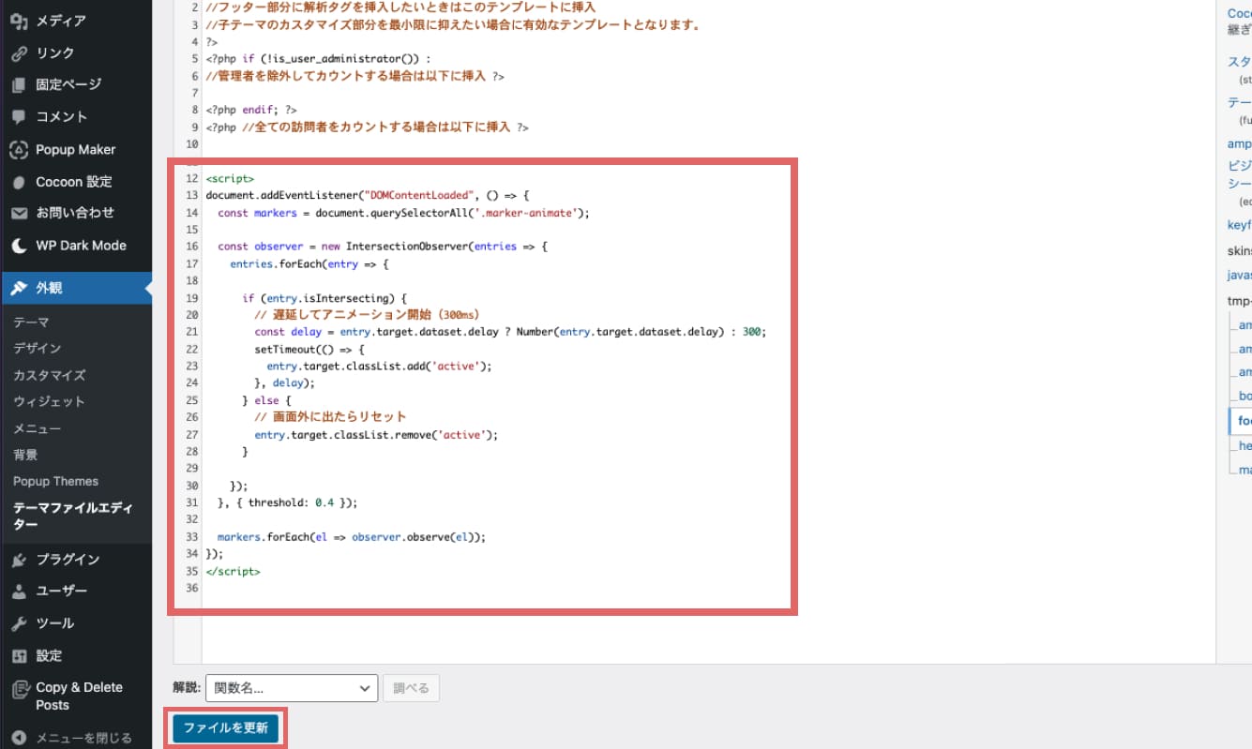Click the WP Dark Mode moon icon
Screen dimensions: 1252x749
pyautogui.click(x=19, y=246)
